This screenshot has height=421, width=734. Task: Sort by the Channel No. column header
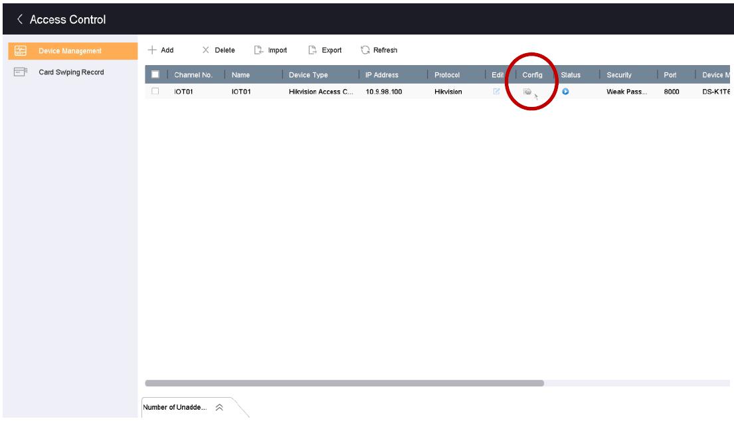click(193, 75)
